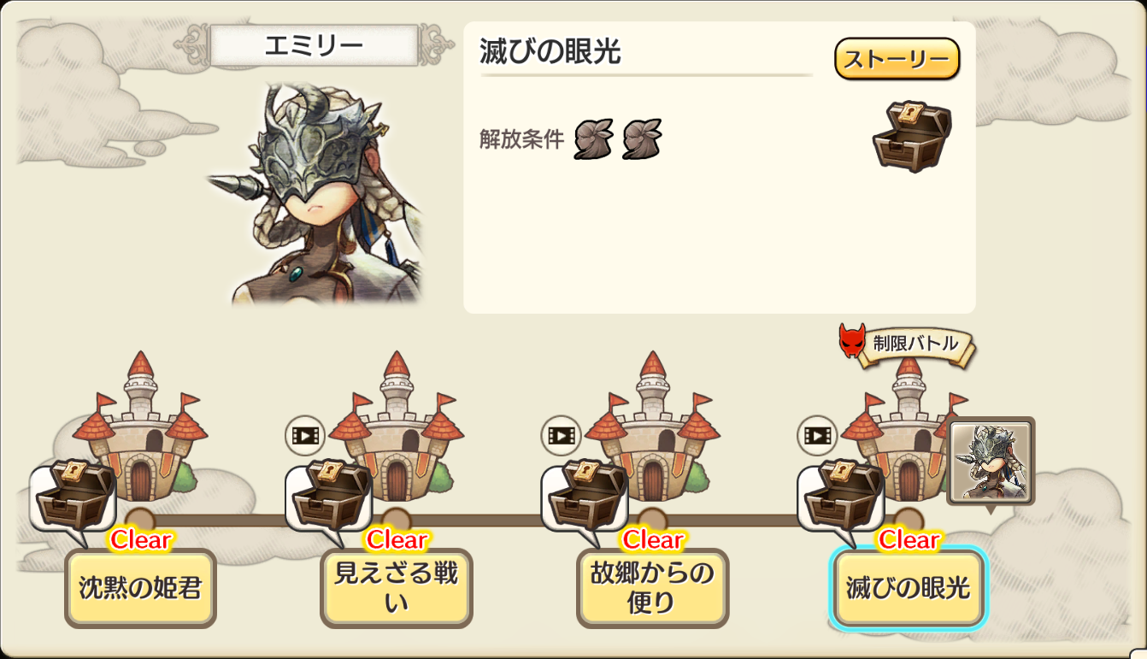Open the ストーリー story button
This screenshot has width=1147, height=659.
[x=897, y=59]
